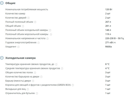Show tooltip for Номинальное напряжение и частота
Viewport: 126px width, 98px height.
coord(47,39)
